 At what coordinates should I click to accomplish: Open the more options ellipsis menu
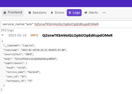[x=104, y=13]
